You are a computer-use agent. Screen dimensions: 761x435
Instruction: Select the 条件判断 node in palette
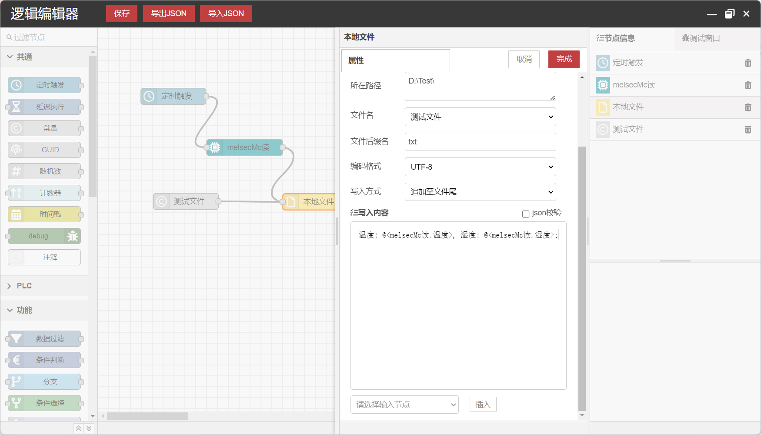[x=44, y=360]
